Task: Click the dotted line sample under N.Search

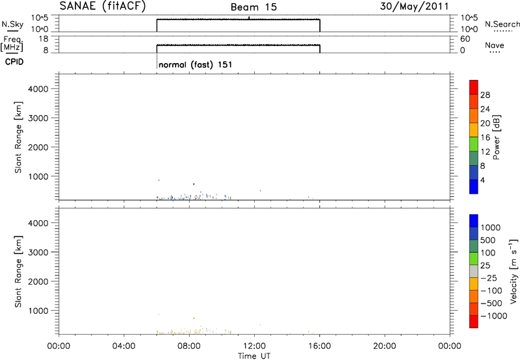Action: tap(502, 31)
